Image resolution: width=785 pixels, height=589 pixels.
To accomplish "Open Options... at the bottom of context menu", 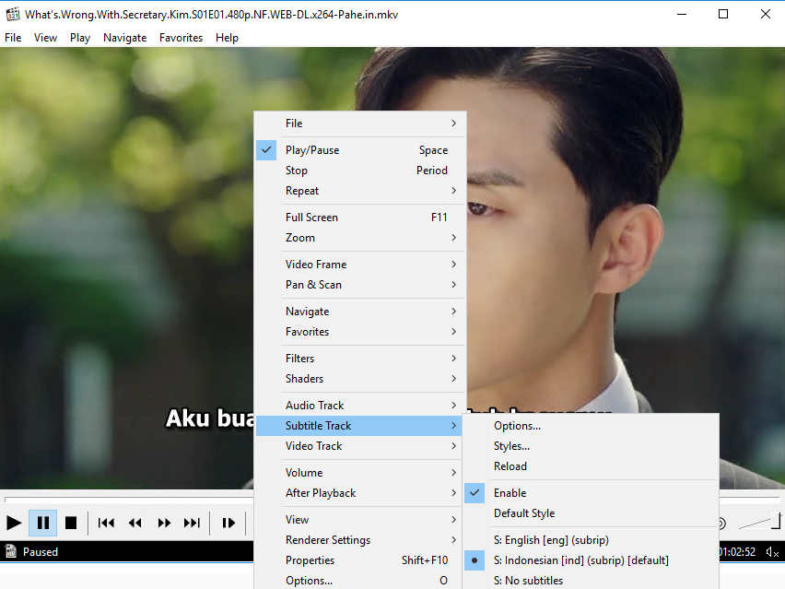I will click(x=360, y=581).
